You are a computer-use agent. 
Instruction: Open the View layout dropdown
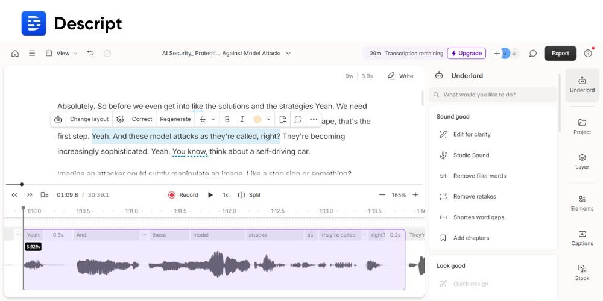[62, 54]
